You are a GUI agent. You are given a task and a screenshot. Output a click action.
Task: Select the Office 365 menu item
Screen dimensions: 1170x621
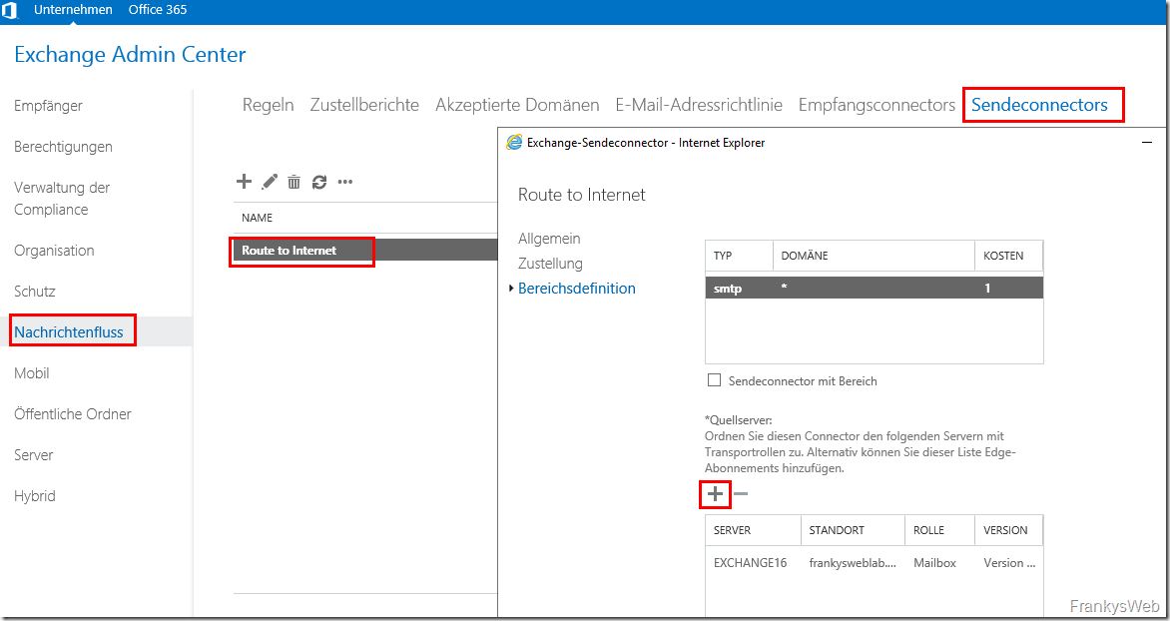(157, 10)
